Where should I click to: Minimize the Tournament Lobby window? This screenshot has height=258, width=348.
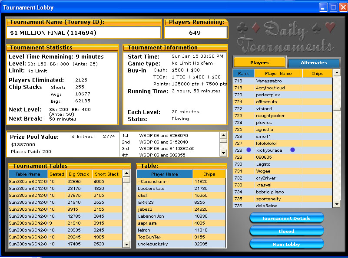pyautogui.click(x=323, y=7)
